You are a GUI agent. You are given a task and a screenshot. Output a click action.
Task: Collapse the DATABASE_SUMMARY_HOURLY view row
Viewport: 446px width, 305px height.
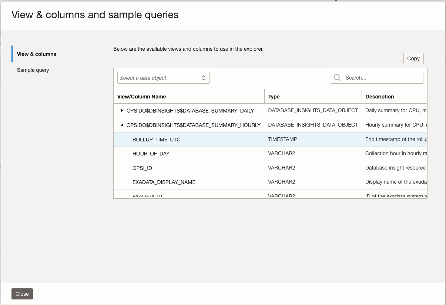[122, 125]
